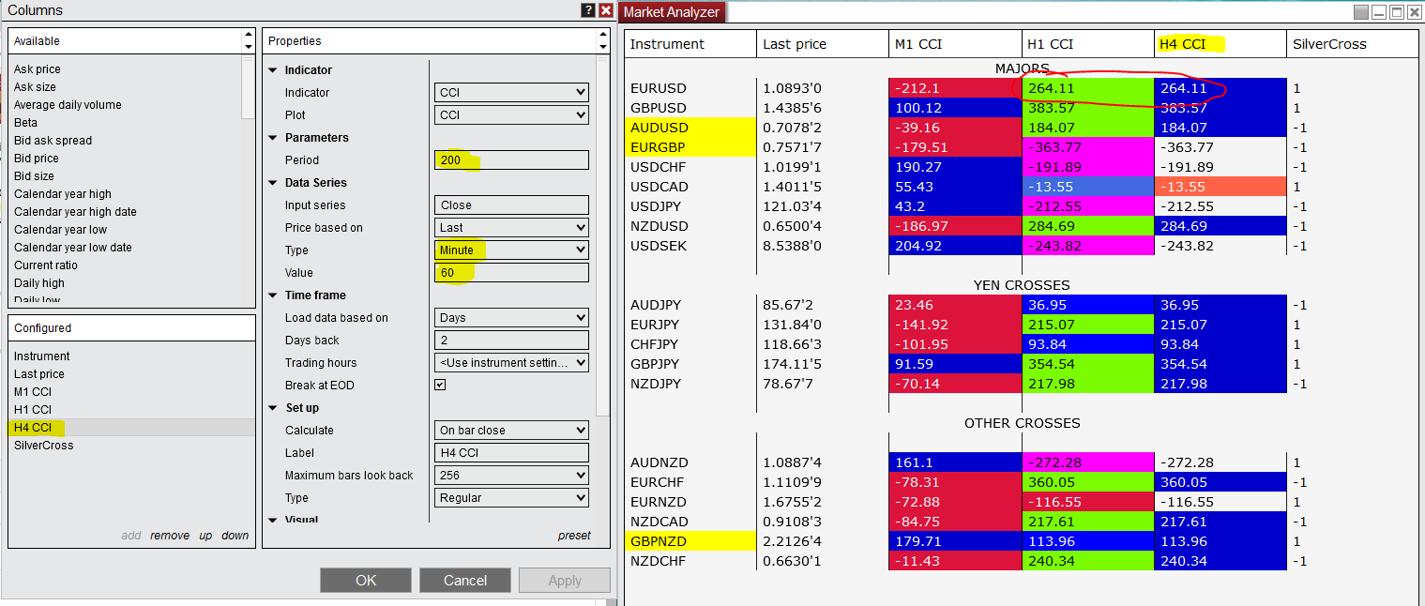This screenshot has height=606, width=1425.
Task: Click the Days back field
Action: pyautogui.click(x=512, y=341)
